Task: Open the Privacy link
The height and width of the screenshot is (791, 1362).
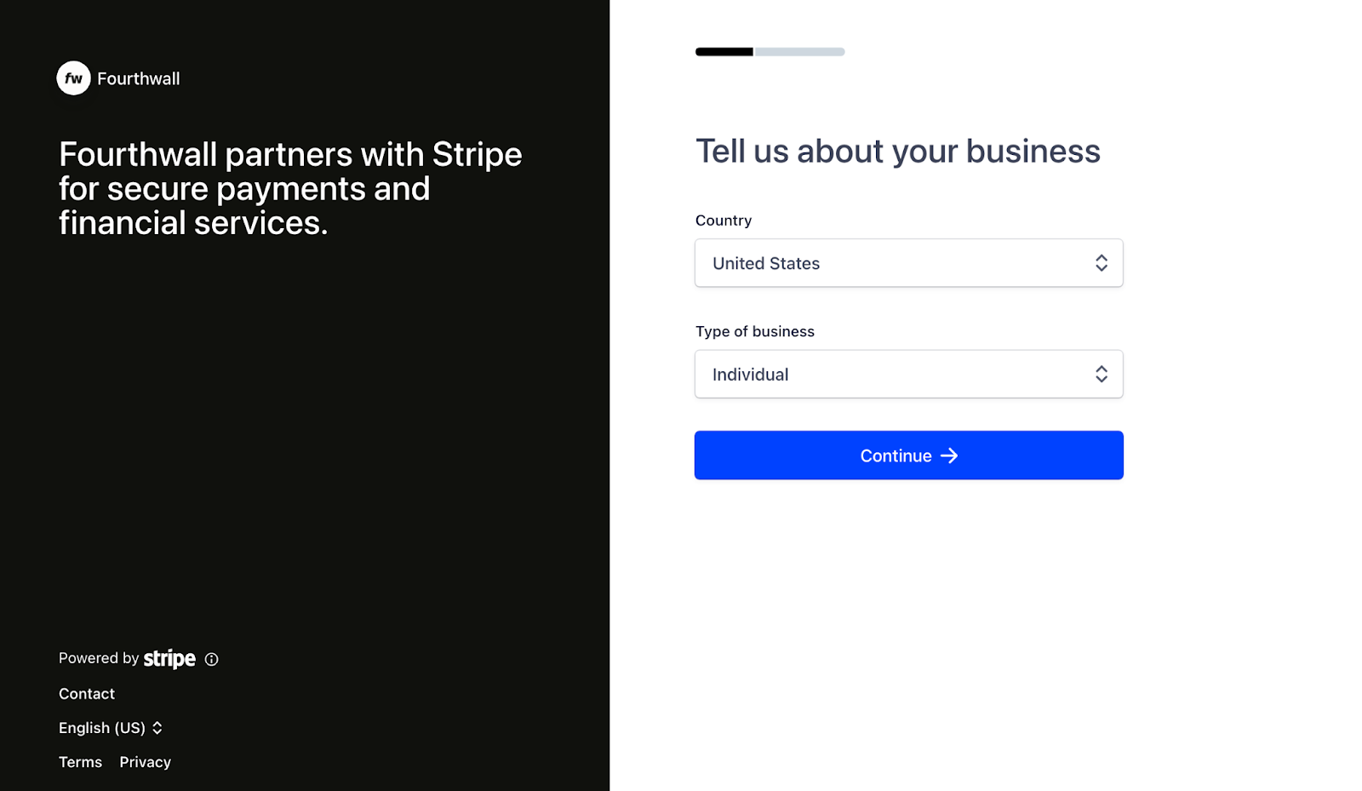Action: tap(146, 762)
